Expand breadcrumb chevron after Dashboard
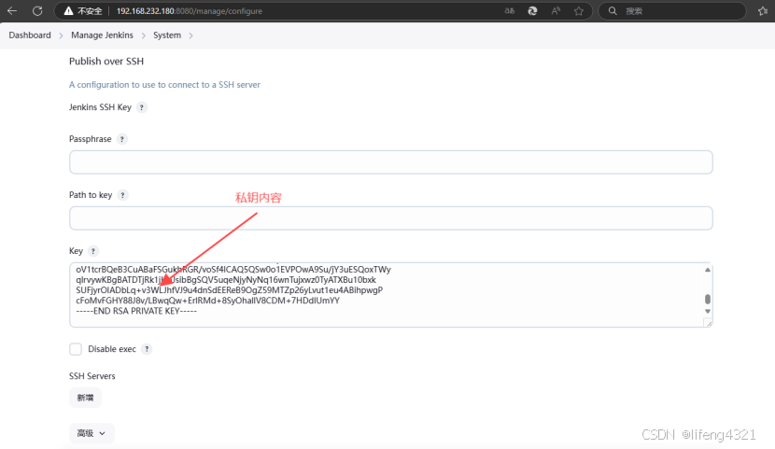The height and width of the screenshot is (449, 775). 62,35
